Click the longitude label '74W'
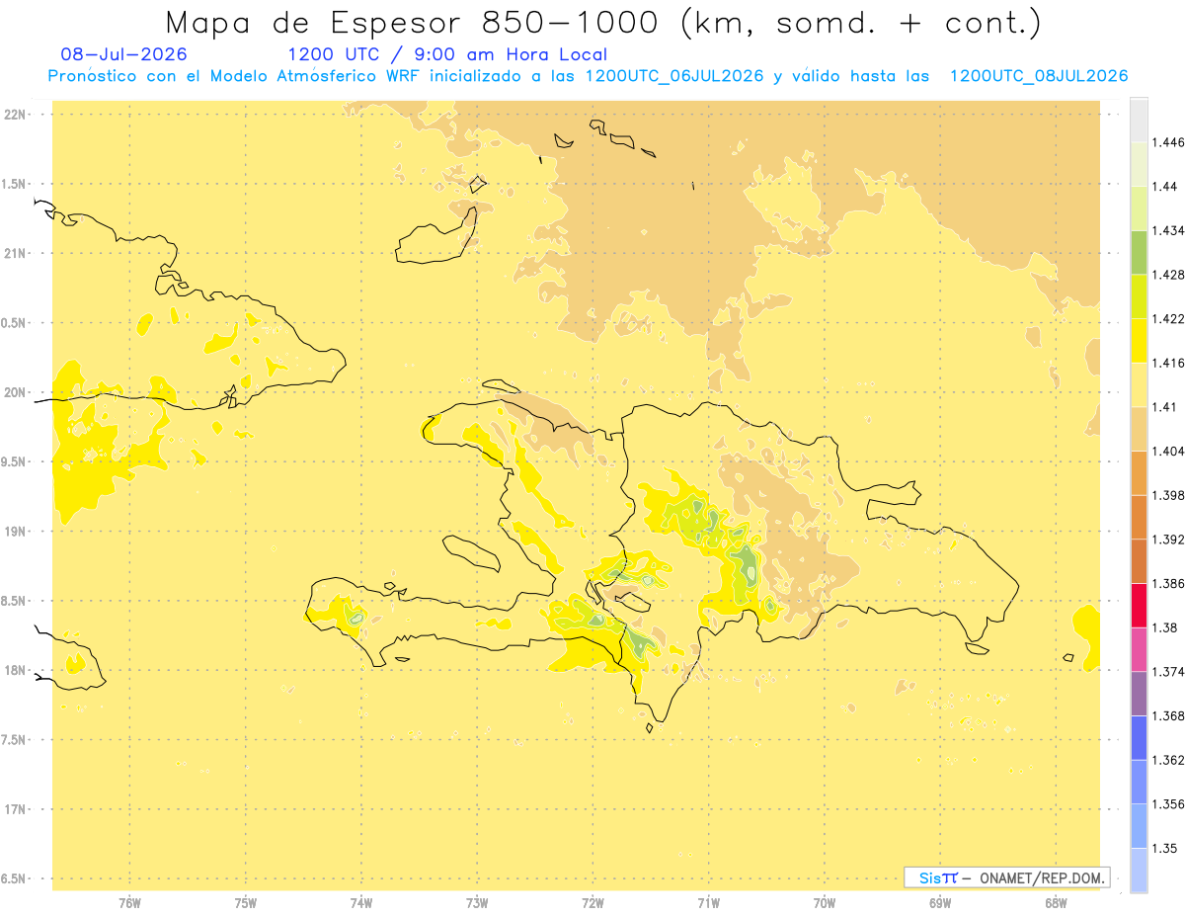This screenshot has height=916, width=1185. coord(361,902)
